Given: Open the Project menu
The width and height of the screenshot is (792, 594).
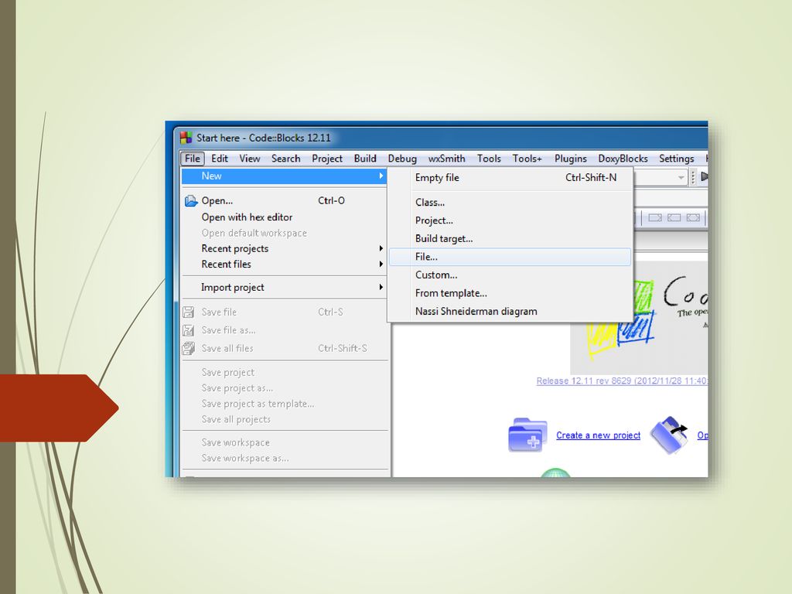Looking at the screenshot, I should point(327,159).
